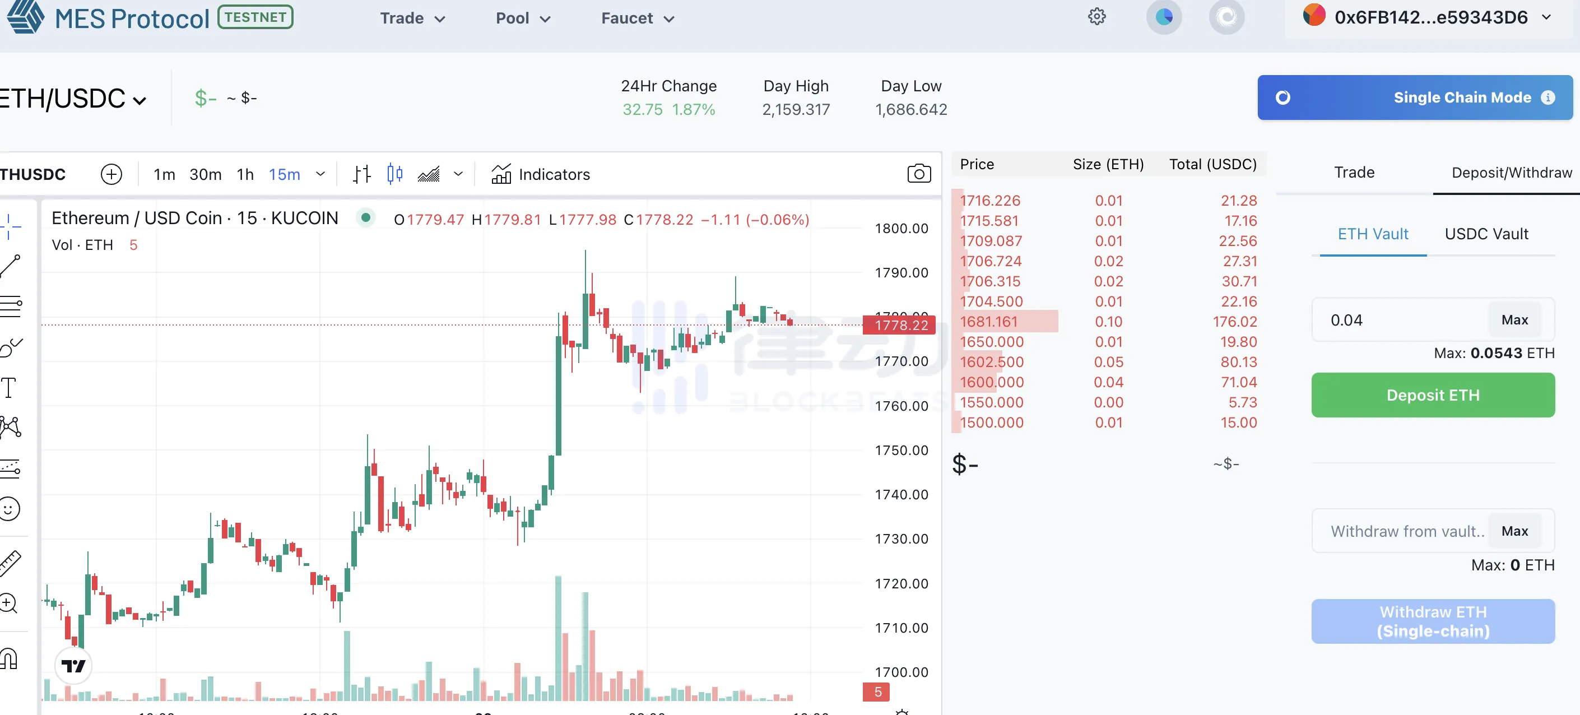Viewport: 1580px width, 715px height.
Task: Select the 1h timeframe
Action: [x=245, y=175]
